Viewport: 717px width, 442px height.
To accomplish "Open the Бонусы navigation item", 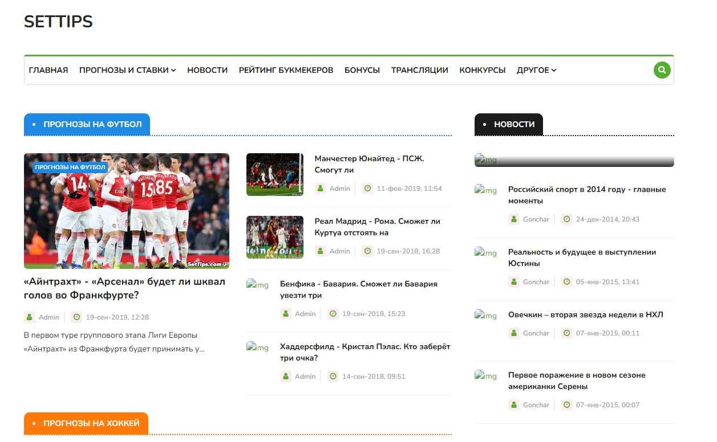I will [362, 70].
